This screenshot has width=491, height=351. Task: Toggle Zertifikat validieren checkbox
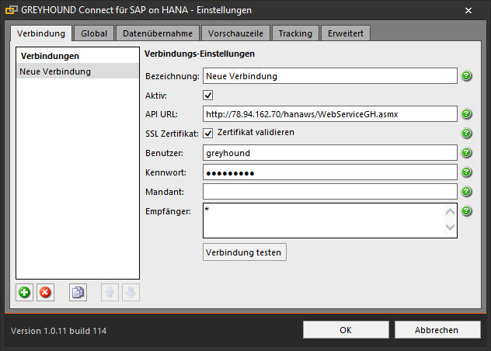[208, 133]
